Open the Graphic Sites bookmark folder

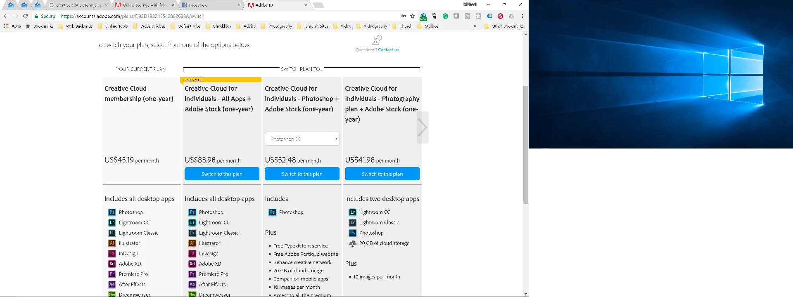pos(312,26)
